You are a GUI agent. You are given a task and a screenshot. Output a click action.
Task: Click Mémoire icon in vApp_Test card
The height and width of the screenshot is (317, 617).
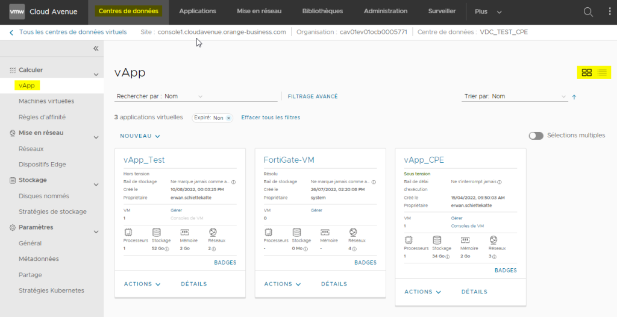(184, 232)
